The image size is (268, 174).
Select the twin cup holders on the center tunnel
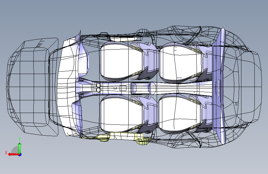[99, 88]
